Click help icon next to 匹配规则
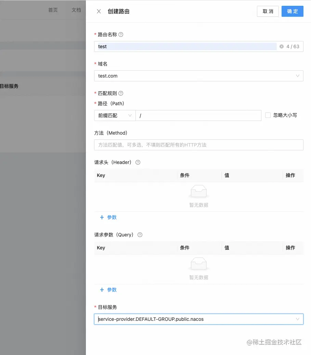This screenshot has width=311, height=355. [121, 93]
